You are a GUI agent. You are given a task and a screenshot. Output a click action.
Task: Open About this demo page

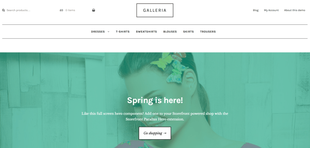click(x=295, y=10)
